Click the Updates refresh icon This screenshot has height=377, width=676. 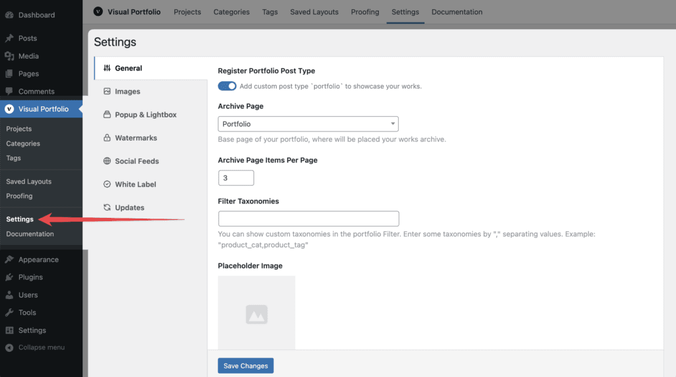click(x=107, y=207)
